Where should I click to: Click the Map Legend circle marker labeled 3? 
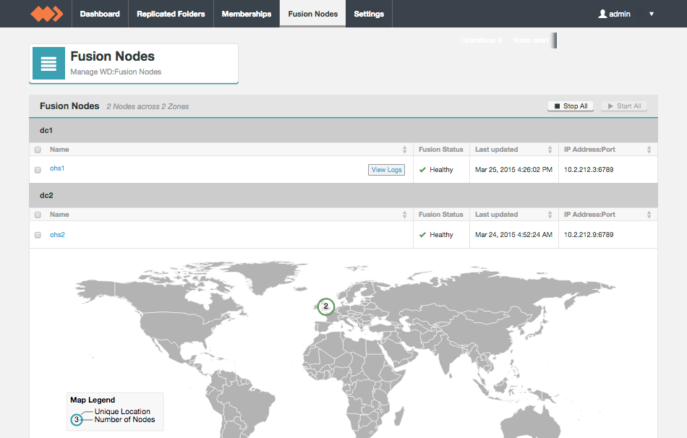pos(77,420)
